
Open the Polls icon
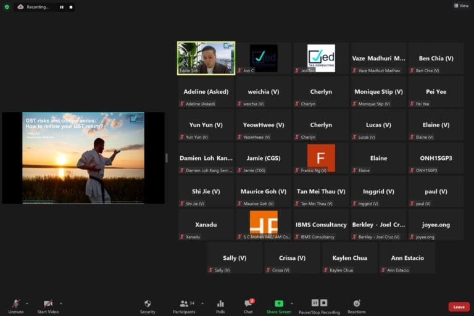[220, 304]
